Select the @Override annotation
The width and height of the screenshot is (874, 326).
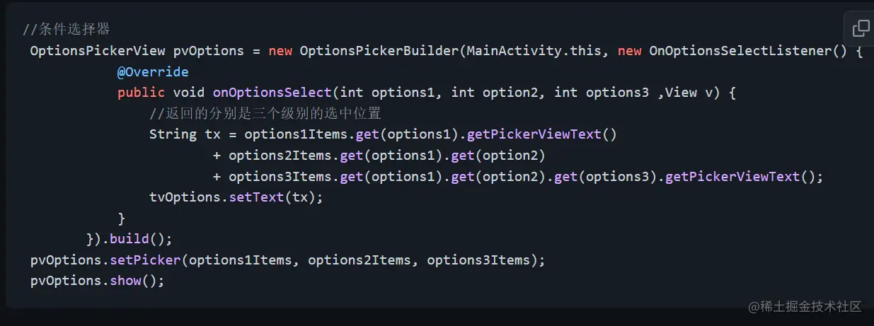pos(153,71)
